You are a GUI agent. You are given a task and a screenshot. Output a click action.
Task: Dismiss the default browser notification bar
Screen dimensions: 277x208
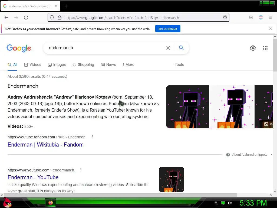point(270,28)
